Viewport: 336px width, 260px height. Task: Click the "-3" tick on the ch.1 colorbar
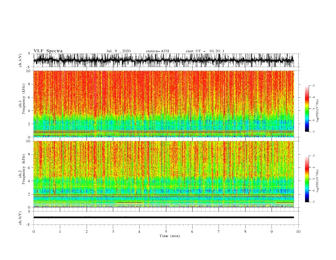[313, 85]
